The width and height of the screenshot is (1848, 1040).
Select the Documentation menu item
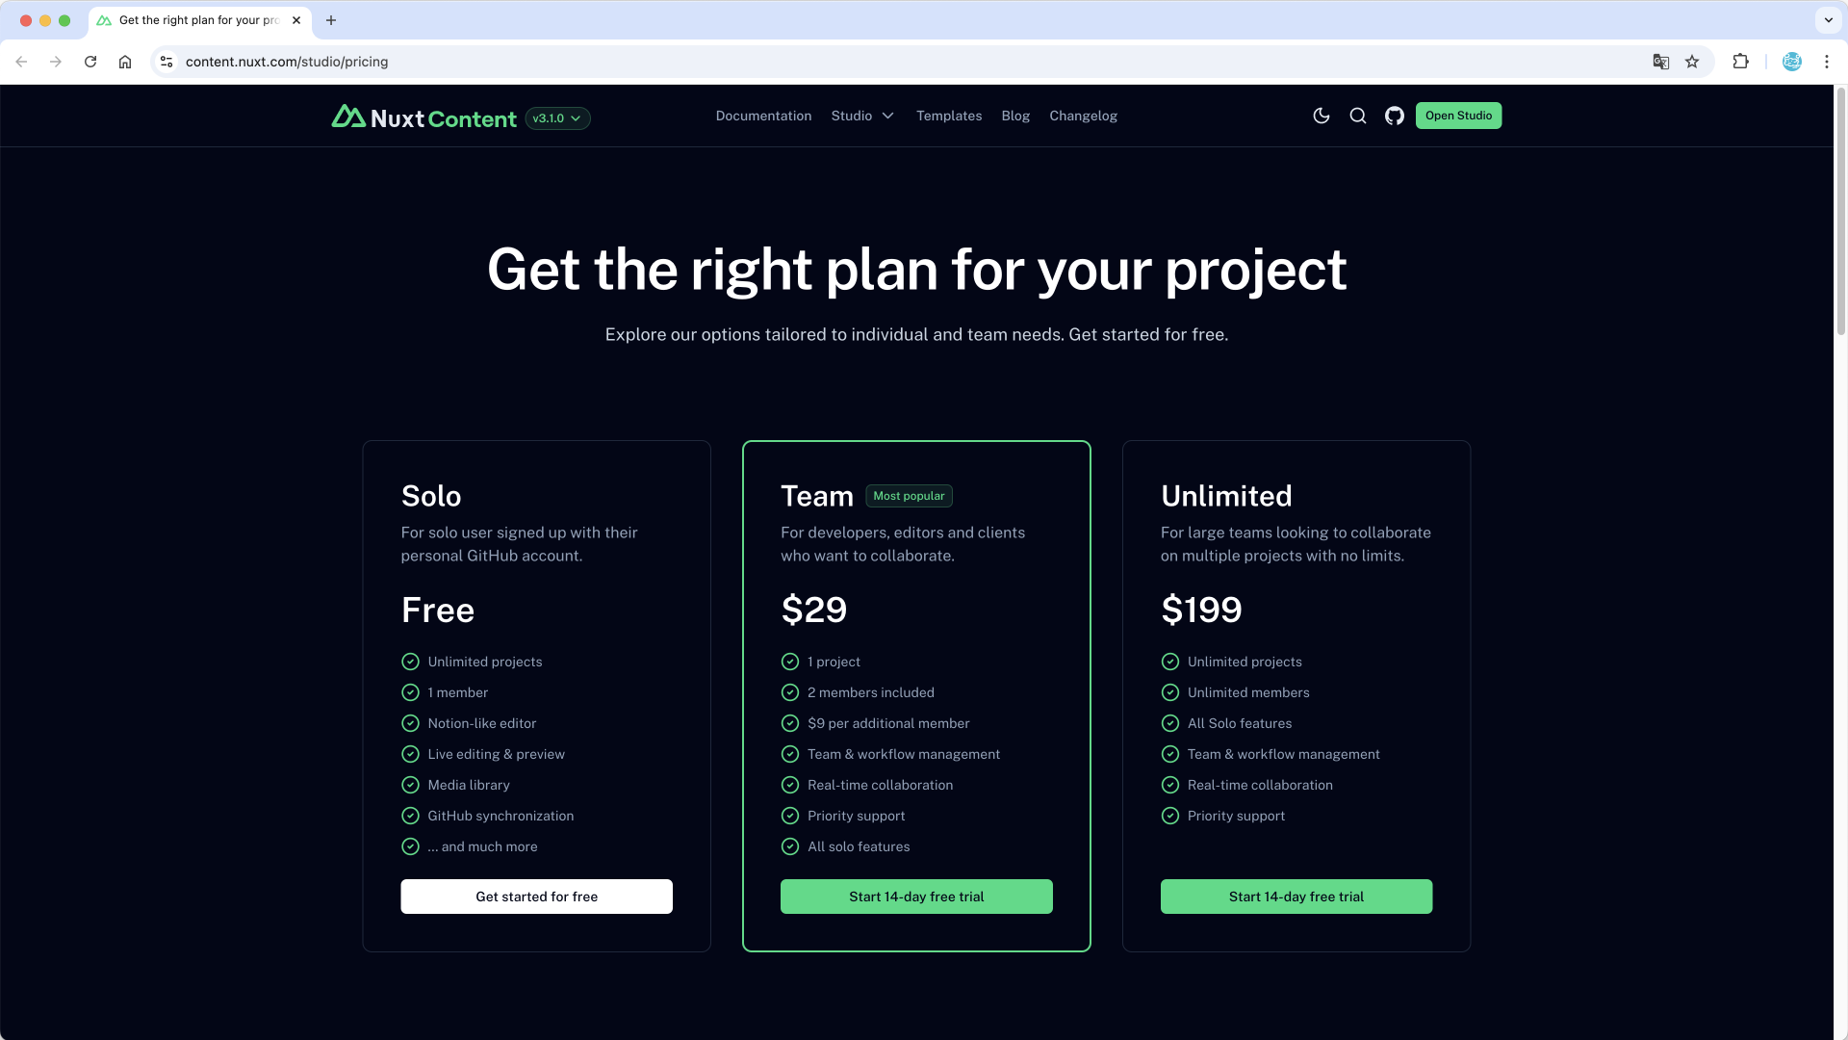pyautogui.click(x=764, y=116)
